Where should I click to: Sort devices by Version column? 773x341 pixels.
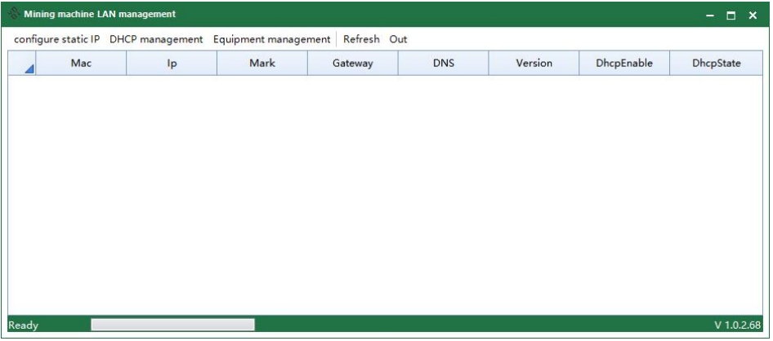point(534,64)
